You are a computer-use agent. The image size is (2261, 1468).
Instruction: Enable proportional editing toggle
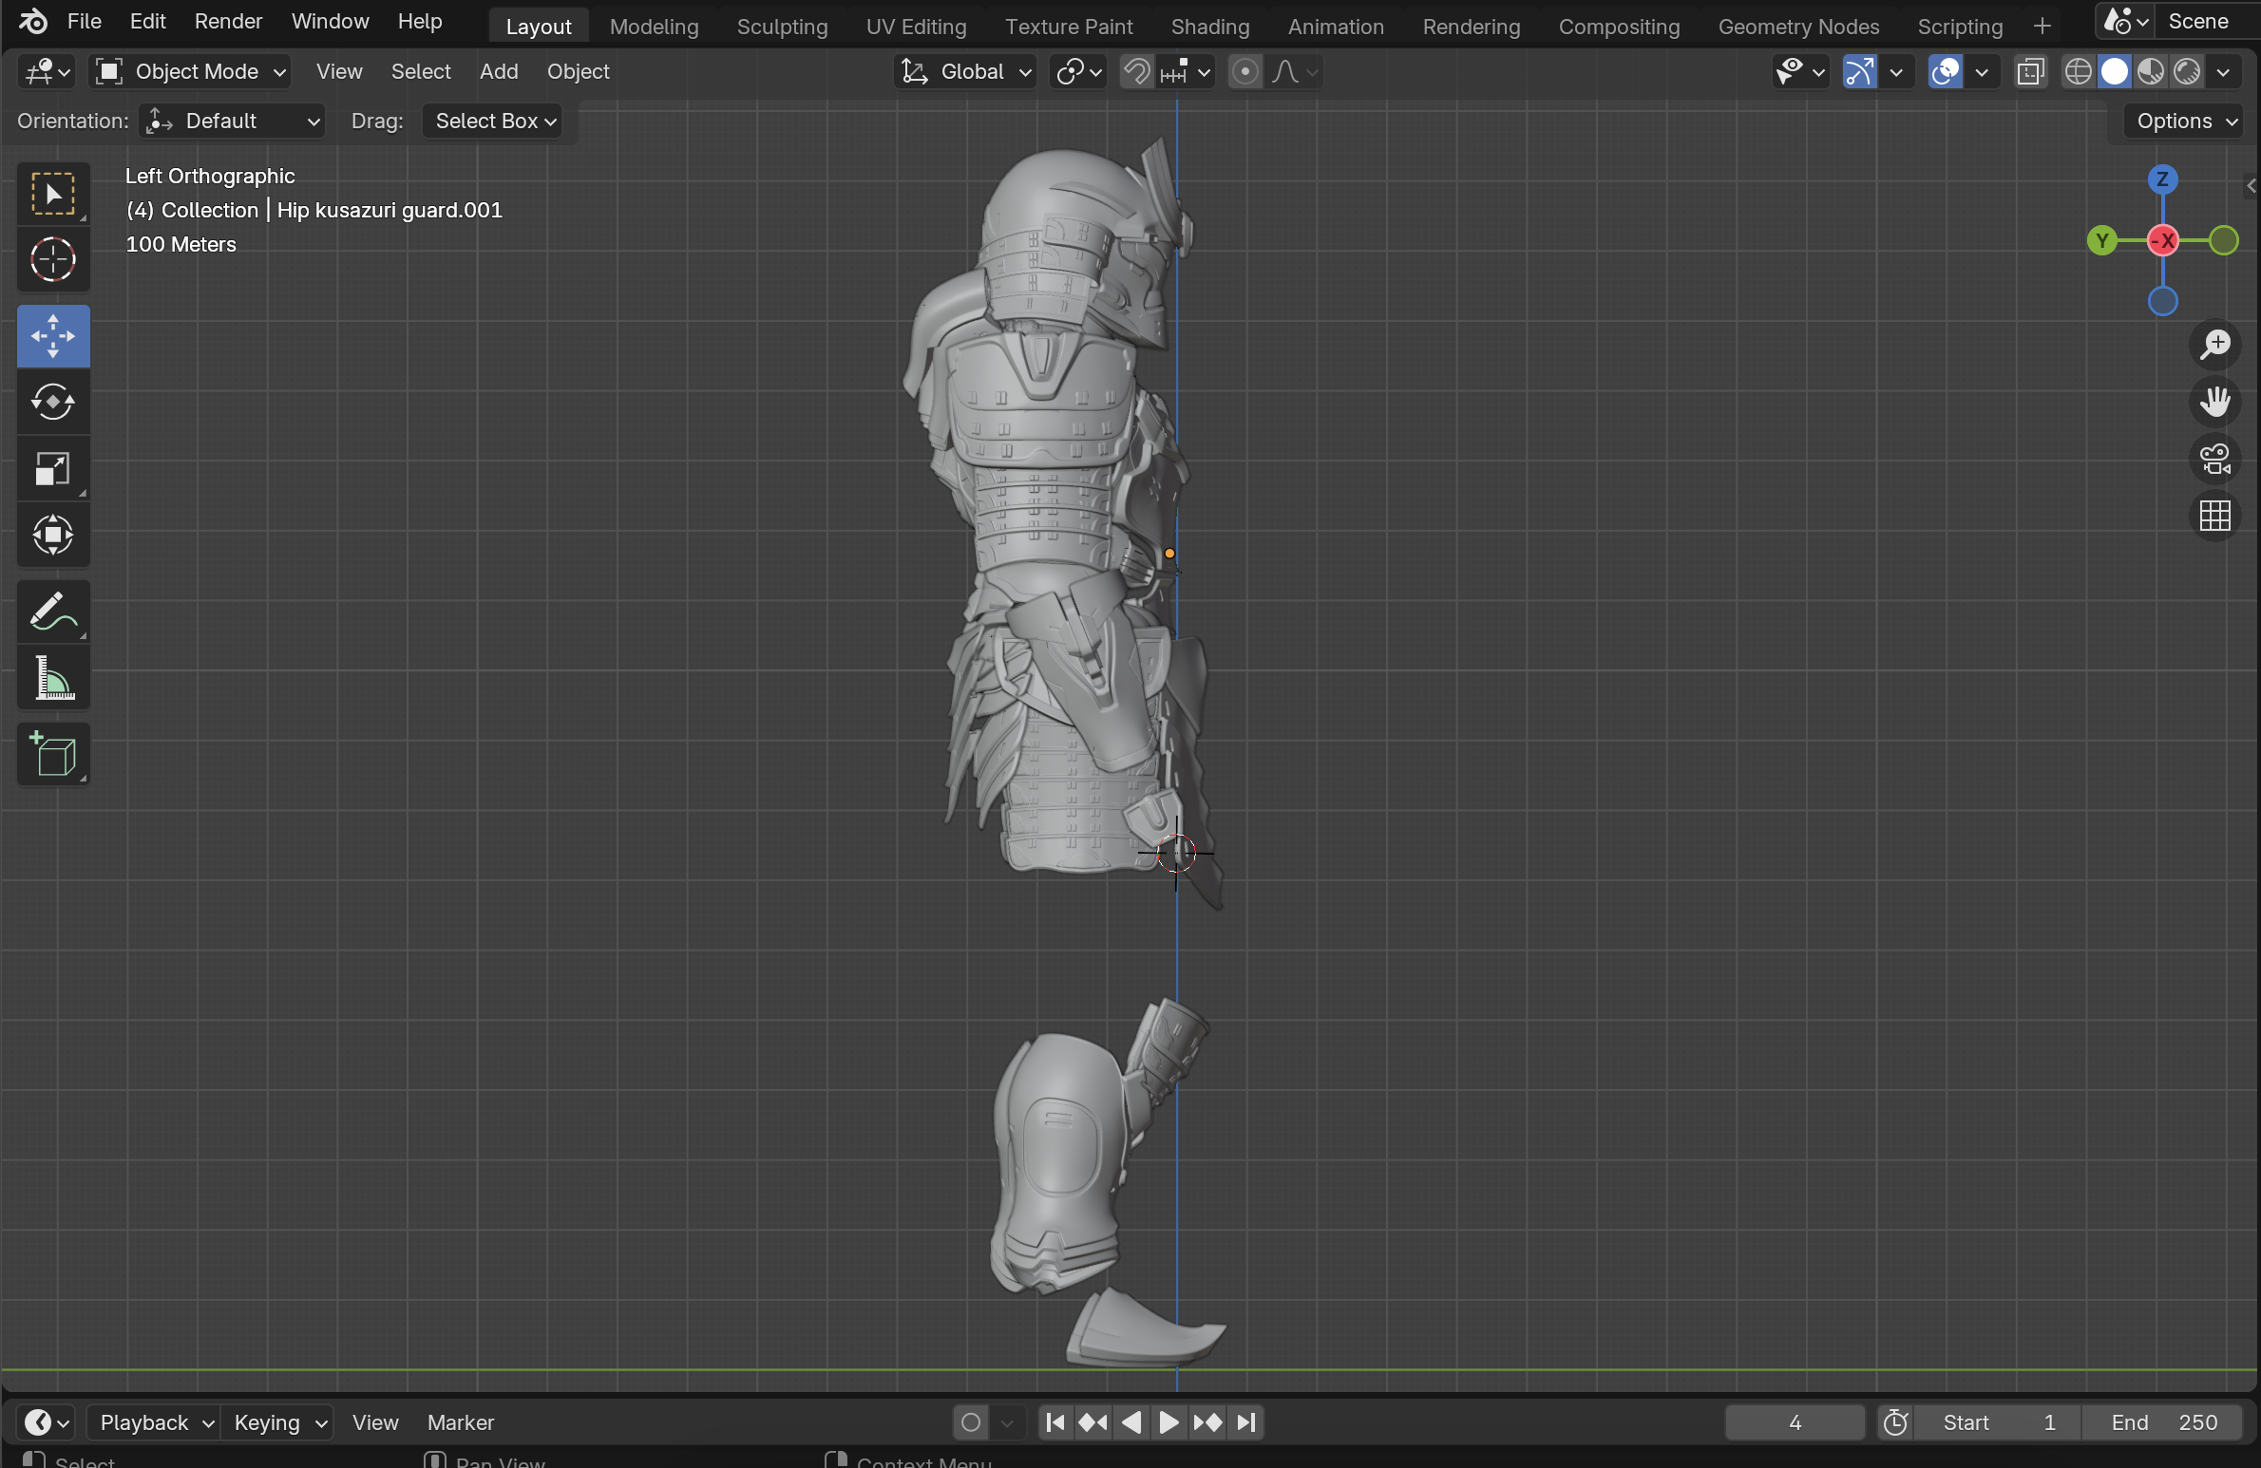1244,72
